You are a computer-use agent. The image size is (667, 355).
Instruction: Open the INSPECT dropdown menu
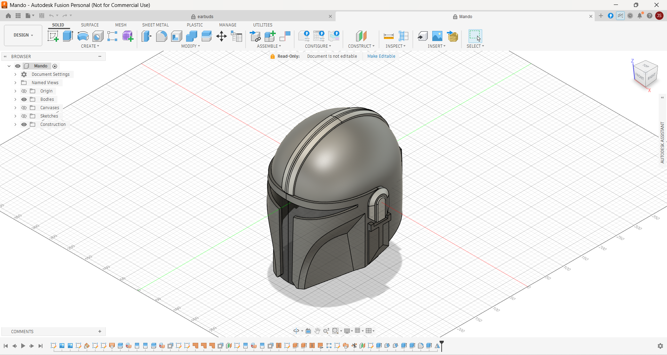395,46
